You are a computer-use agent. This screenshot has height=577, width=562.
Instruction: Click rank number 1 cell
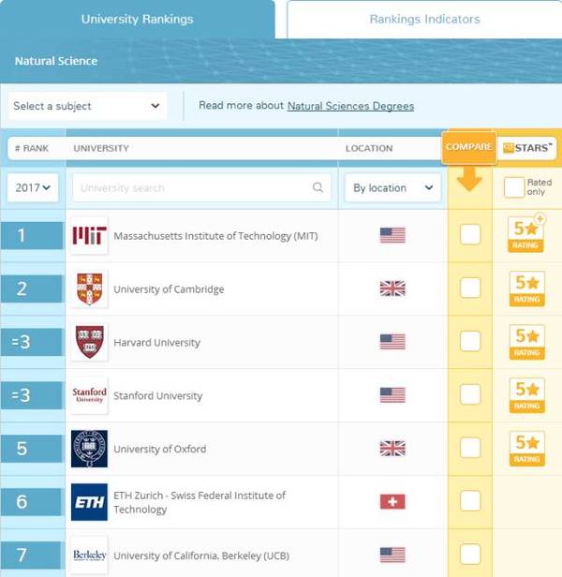click(x=32, y=235)
